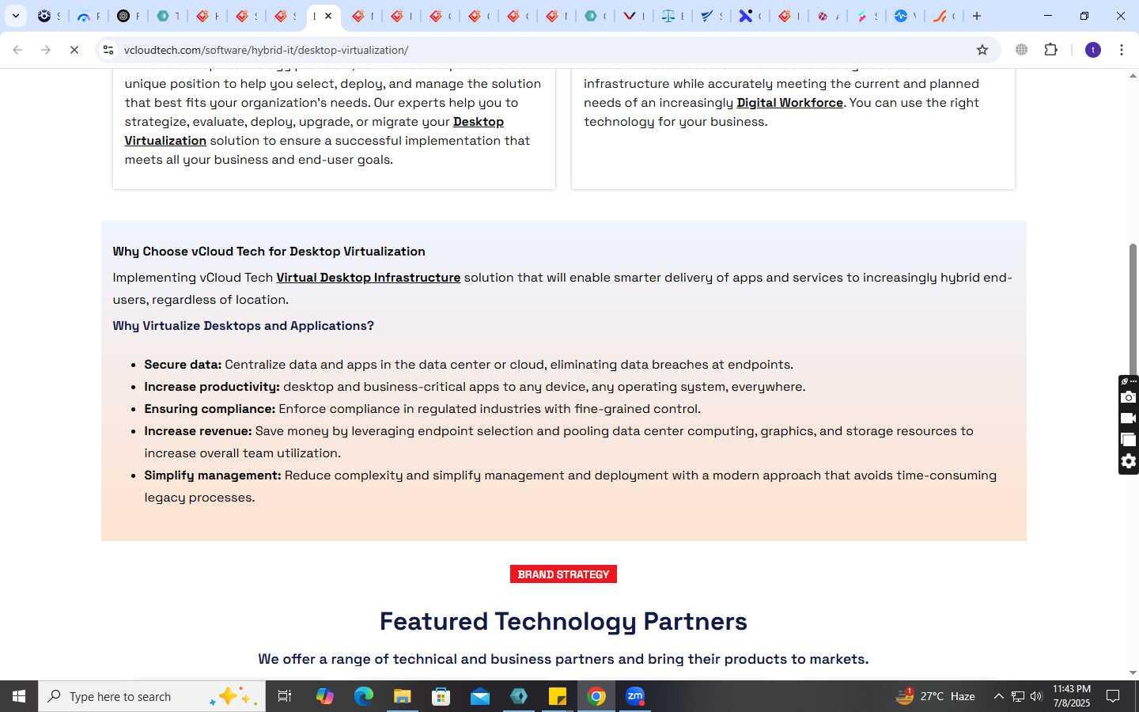Open File Explorer from the taskbar
1139x712 pixels.
click(x=402, y=696)
